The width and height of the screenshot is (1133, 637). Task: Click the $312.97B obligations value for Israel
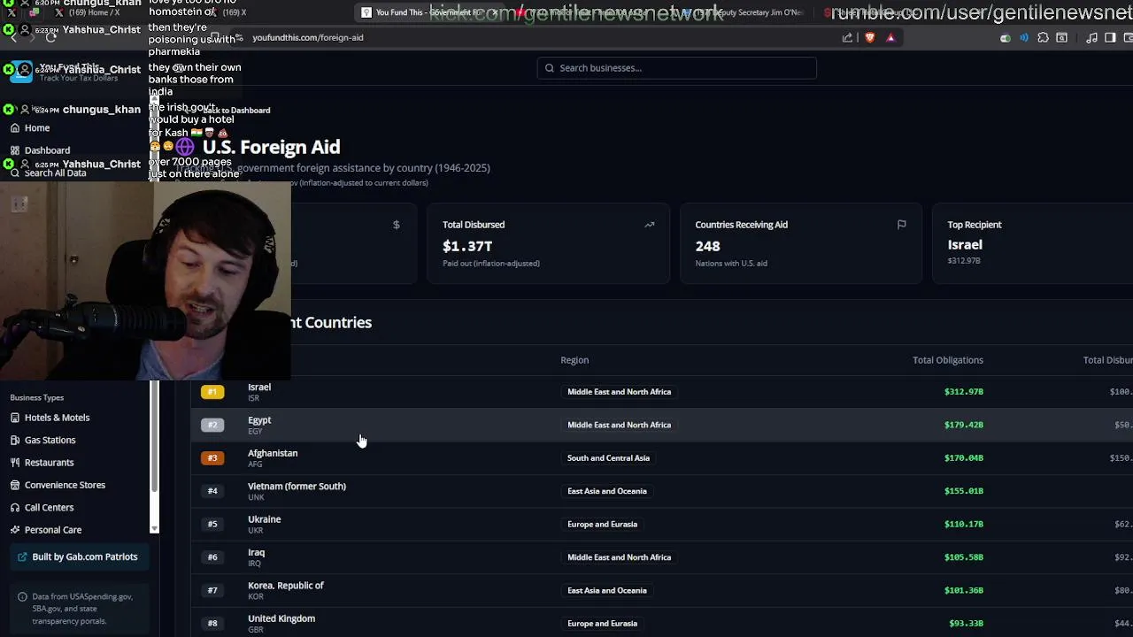click(x=963, y=392)
